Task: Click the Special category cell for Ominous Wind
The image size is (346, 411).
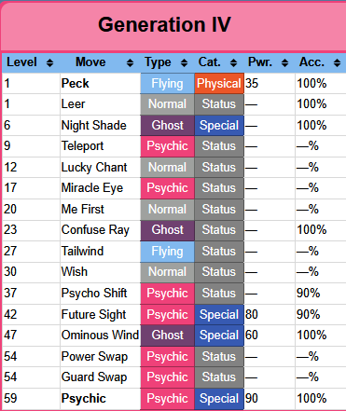Action: 219,336
